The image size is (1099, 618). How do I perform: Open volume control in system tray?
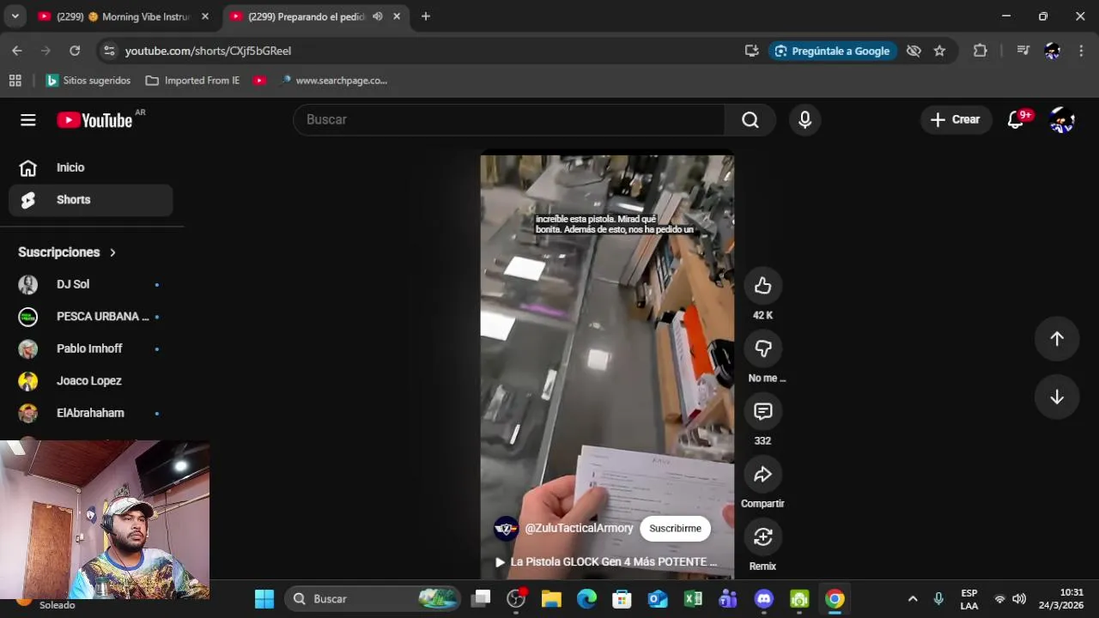(1019, 599)
